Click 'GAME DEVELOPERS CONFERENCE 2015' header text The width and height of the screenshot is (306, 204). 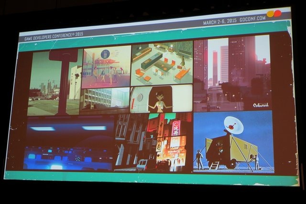(x=54, y=36)
